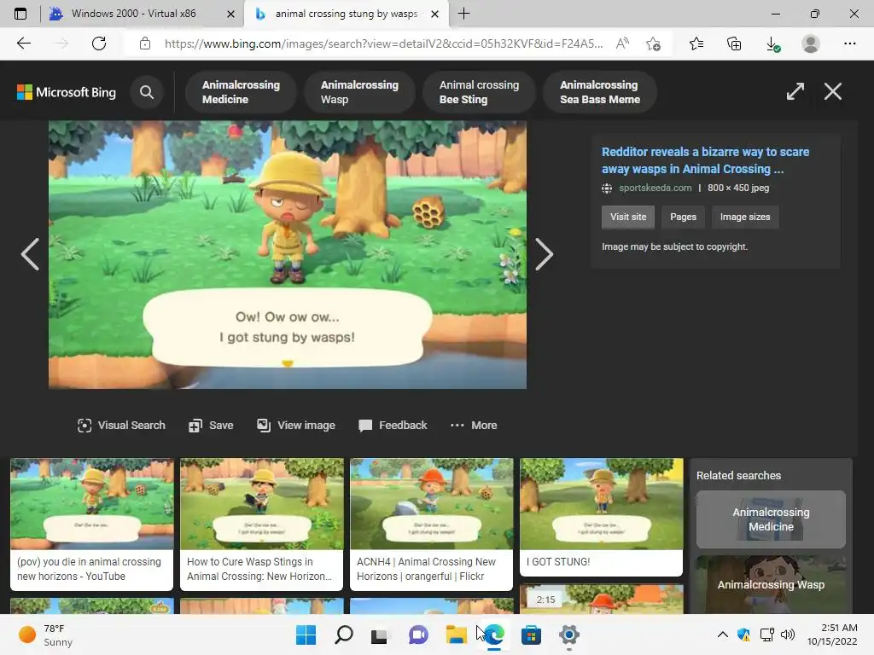Open the Image sizes button

[744, 217]
